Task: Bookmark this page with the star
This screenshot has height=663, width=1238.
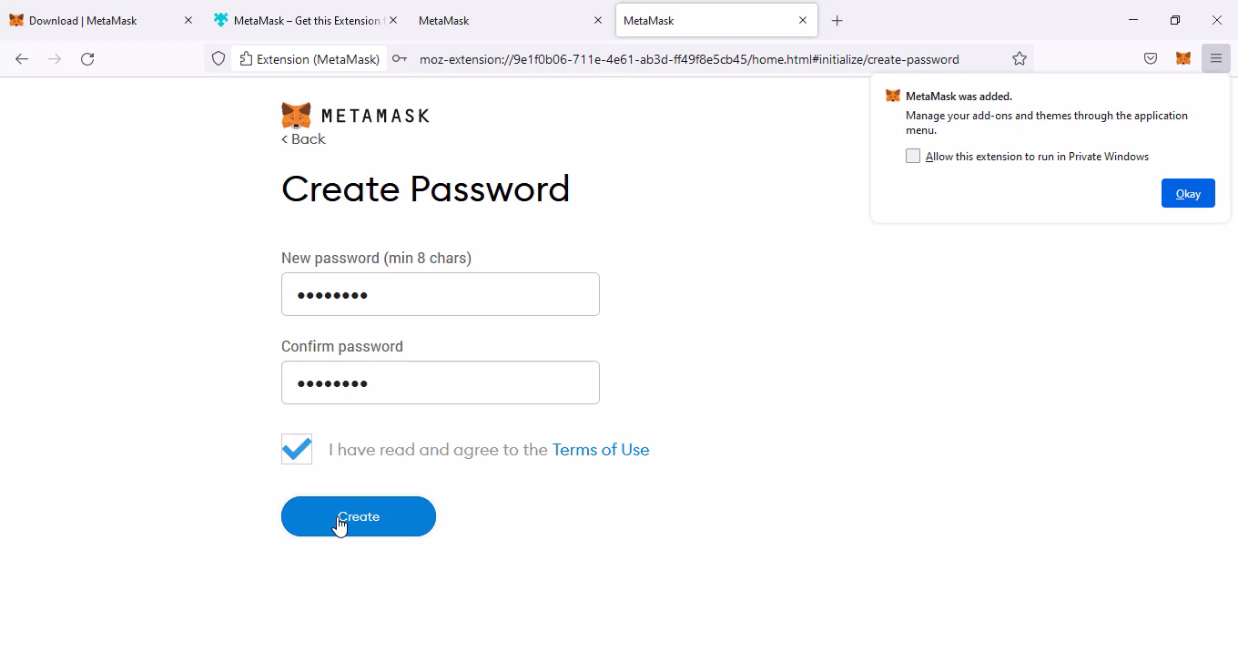Action: (1020, 58)
